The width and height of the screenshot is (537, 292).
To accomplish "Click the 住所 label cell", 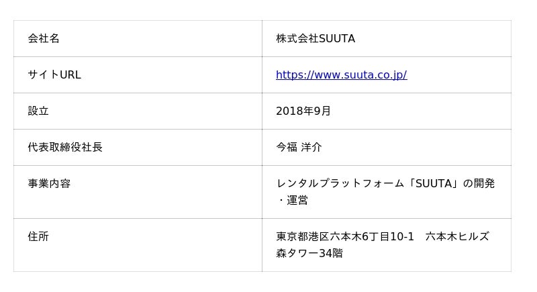I will [38, 237].
